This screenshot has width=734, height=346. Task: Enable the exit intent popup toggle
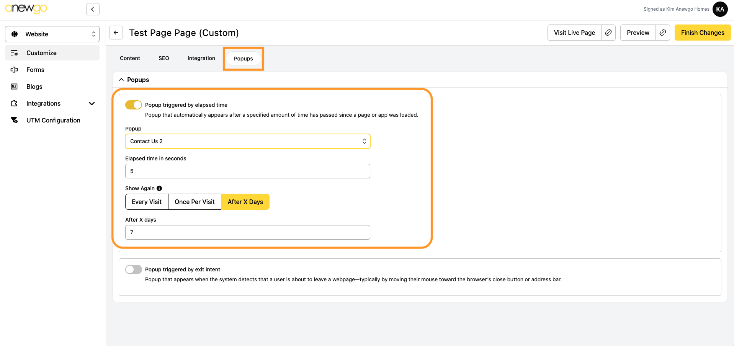(134, 269)
